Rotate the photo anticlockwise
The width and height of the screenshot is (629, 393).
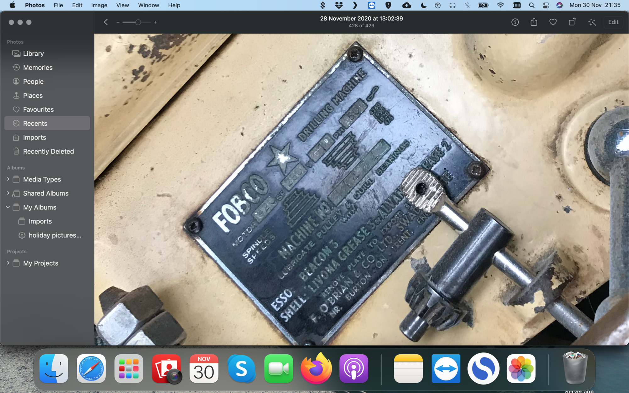(572, 22)
